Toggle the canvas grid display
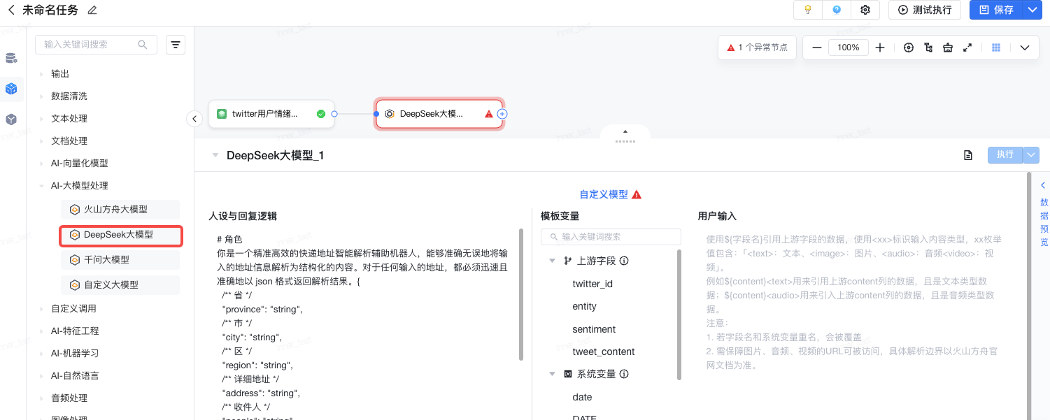Screen dimensions: 1050x420 point(997,48)
